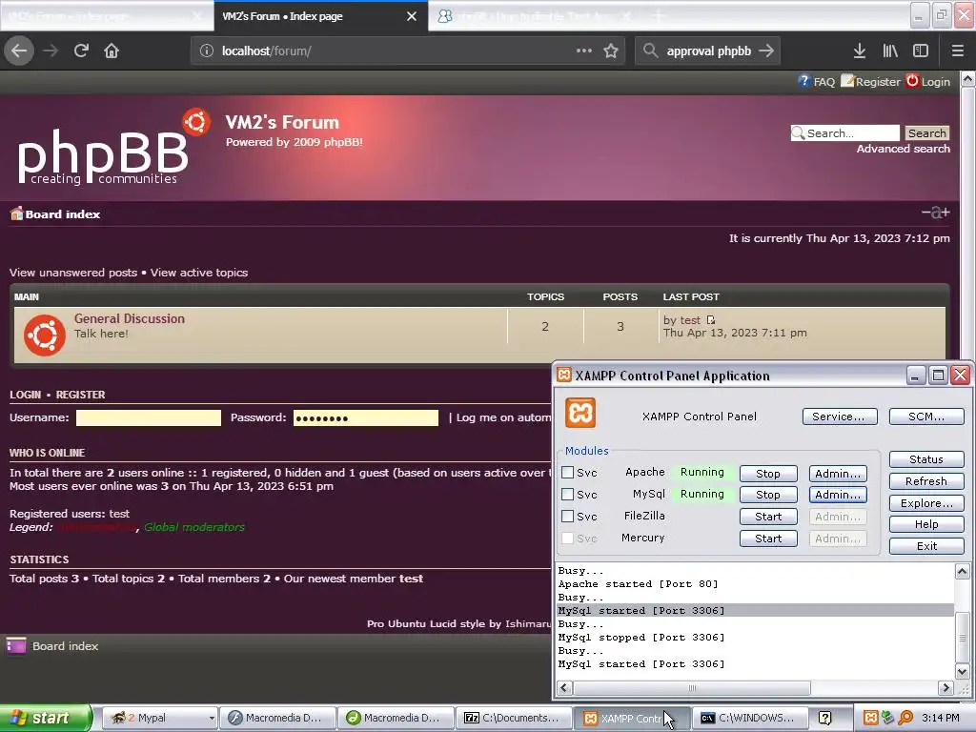Forward arrow in browser navigation
Screen dimensions: 976x732
click(51, 51)
